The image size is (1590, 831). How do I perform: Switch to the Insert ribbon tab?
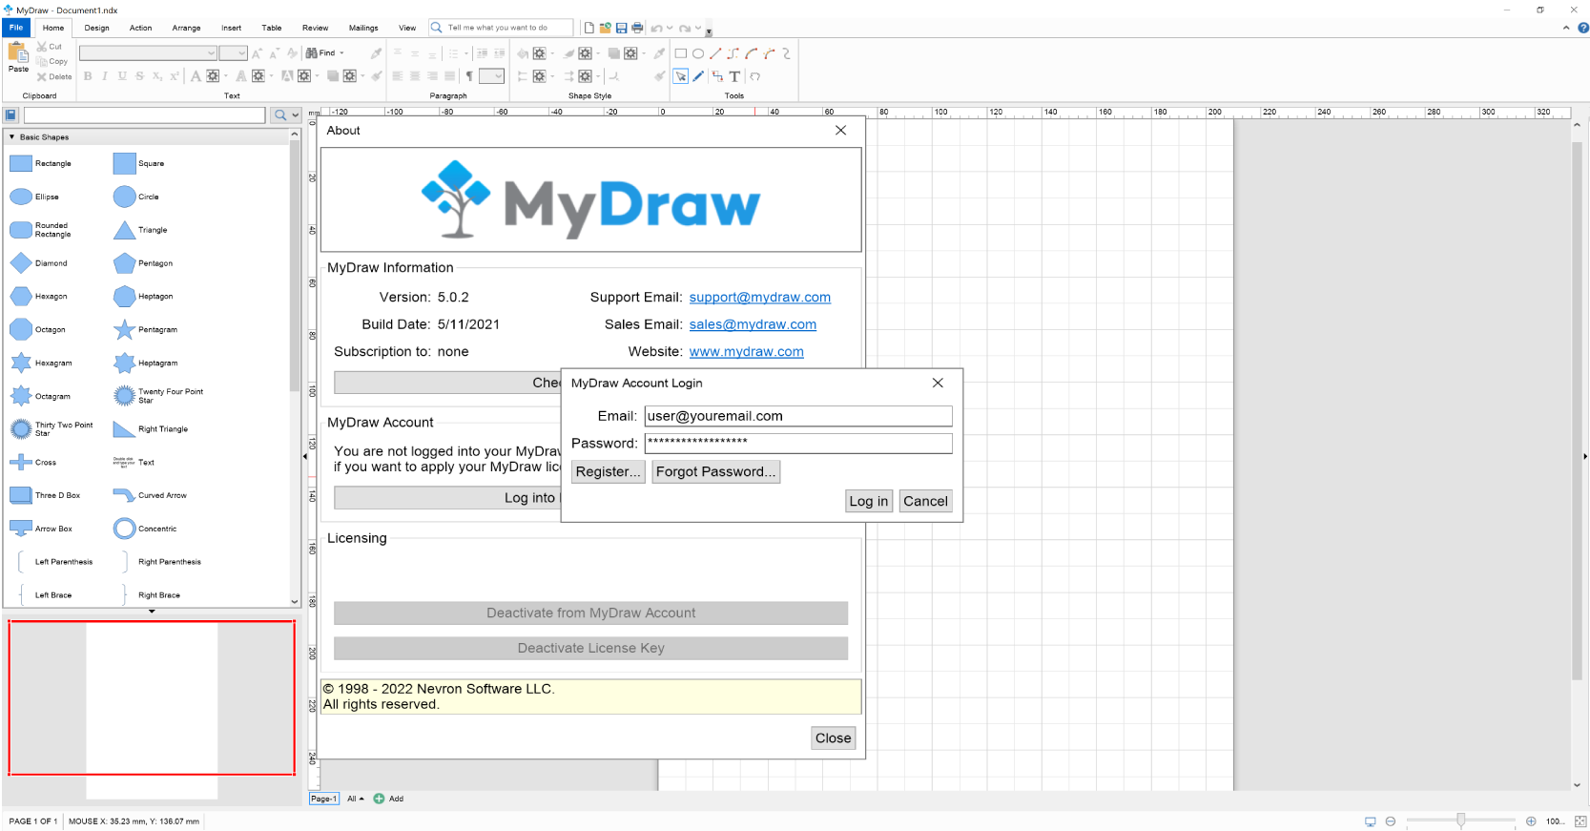tap(232, 28)
